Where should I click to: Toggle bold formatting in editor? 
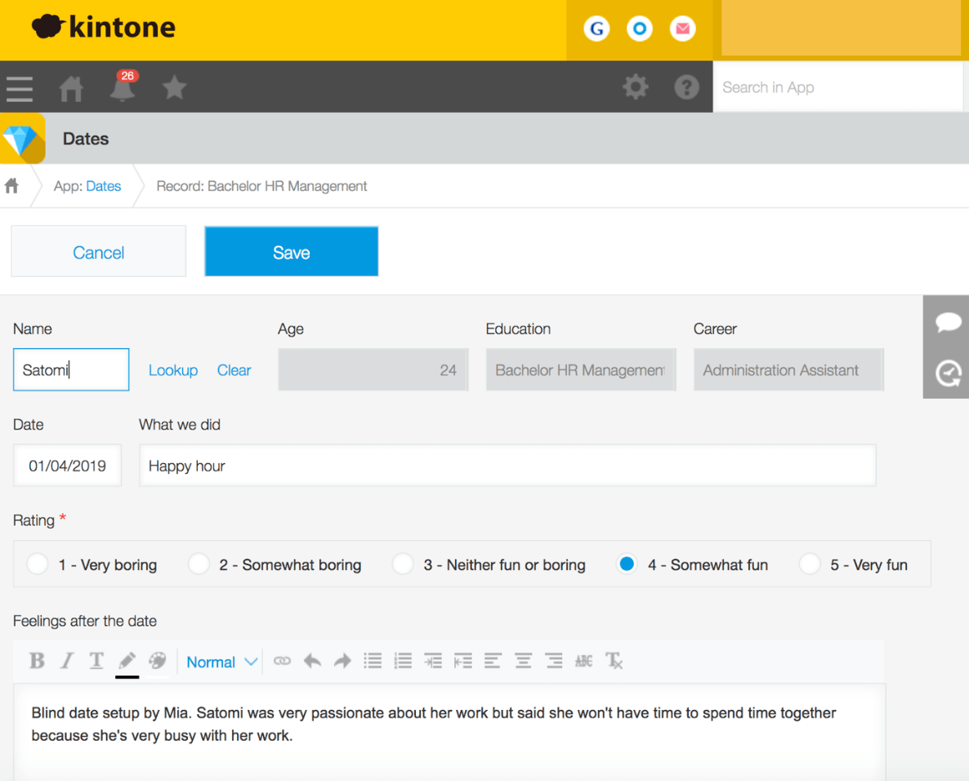37,661
